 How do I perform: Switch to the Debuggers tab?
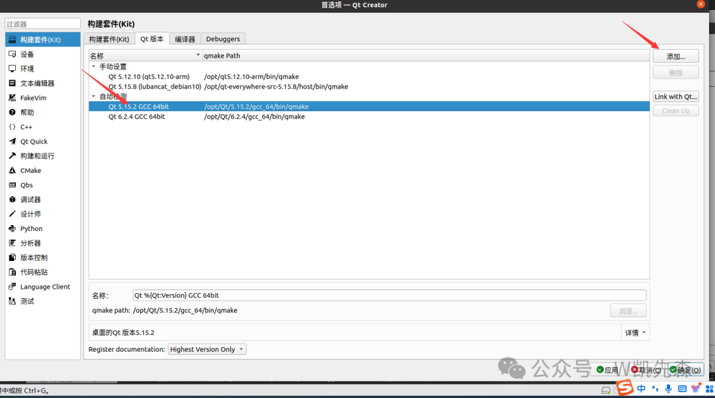pyautogui.click(x=222, y=39)
